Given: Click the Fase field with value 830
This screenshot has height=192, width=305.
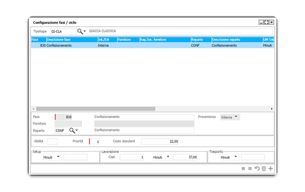Looking at the screenshot, I should 64,117.
